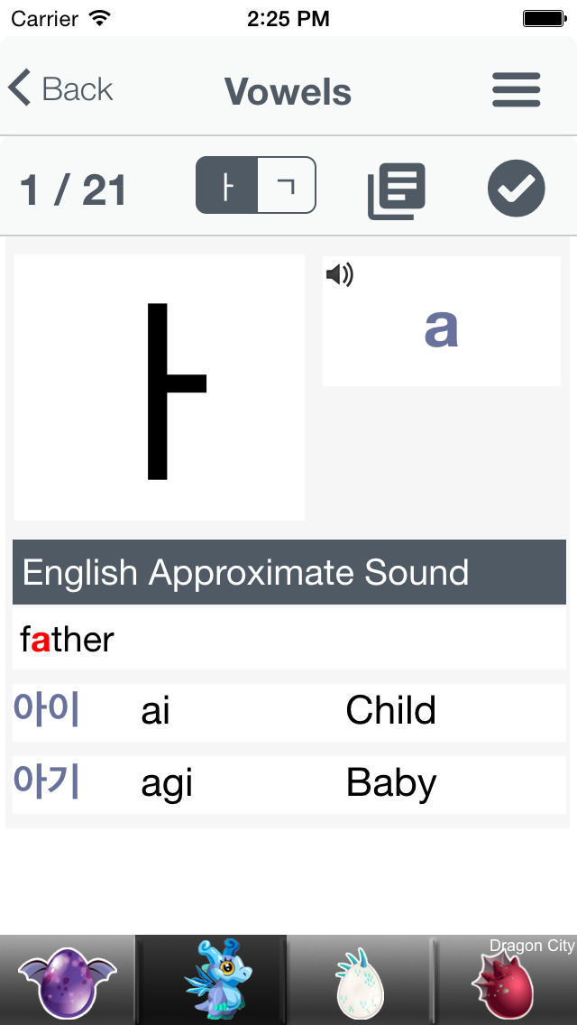Viewport: 577px width, 1025px height.
Task: Go back using the Back chevron
Action: 60,89
